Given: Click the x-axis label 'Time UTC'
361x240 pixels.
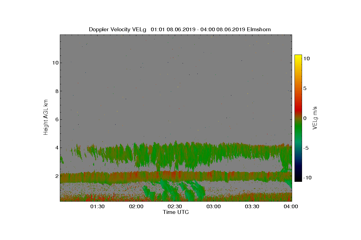Looking at the screenshot, I should (x=176, y=212).
